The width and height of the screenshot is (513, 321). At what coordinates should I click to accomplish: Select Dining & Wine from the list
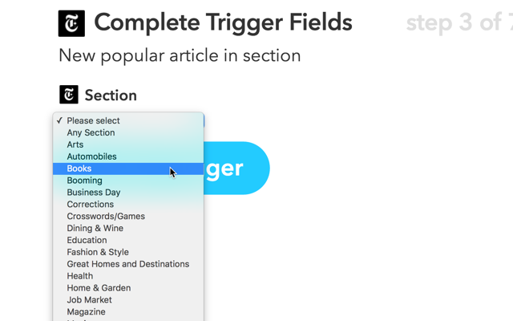[95, 228]
